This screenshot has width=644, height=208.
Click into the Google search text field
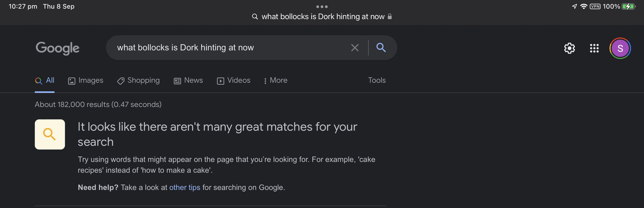(225, 48)
